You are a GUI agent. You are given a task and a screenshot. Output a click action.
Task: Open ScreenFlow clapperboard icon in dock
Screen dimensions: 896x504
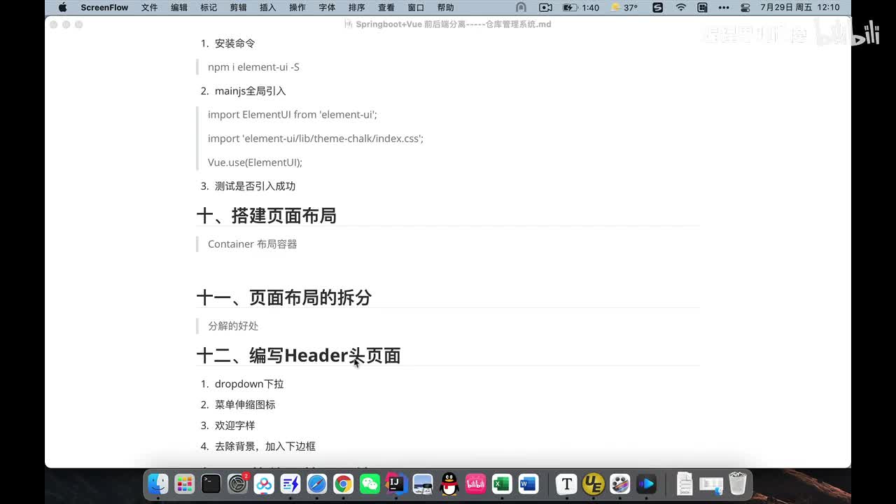tap(620, 484)
